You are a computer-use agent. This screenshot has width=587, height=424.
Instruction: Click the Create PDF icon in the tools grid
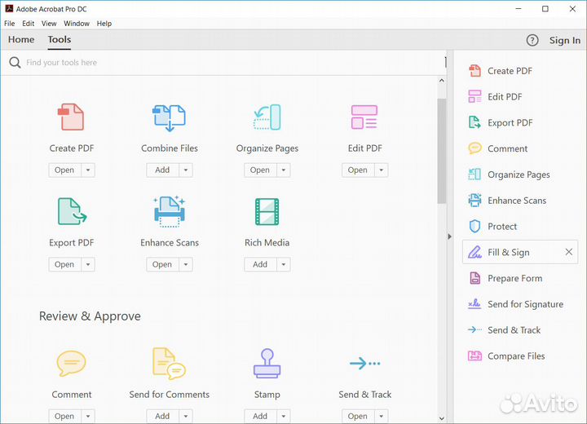tap(71, 117)
